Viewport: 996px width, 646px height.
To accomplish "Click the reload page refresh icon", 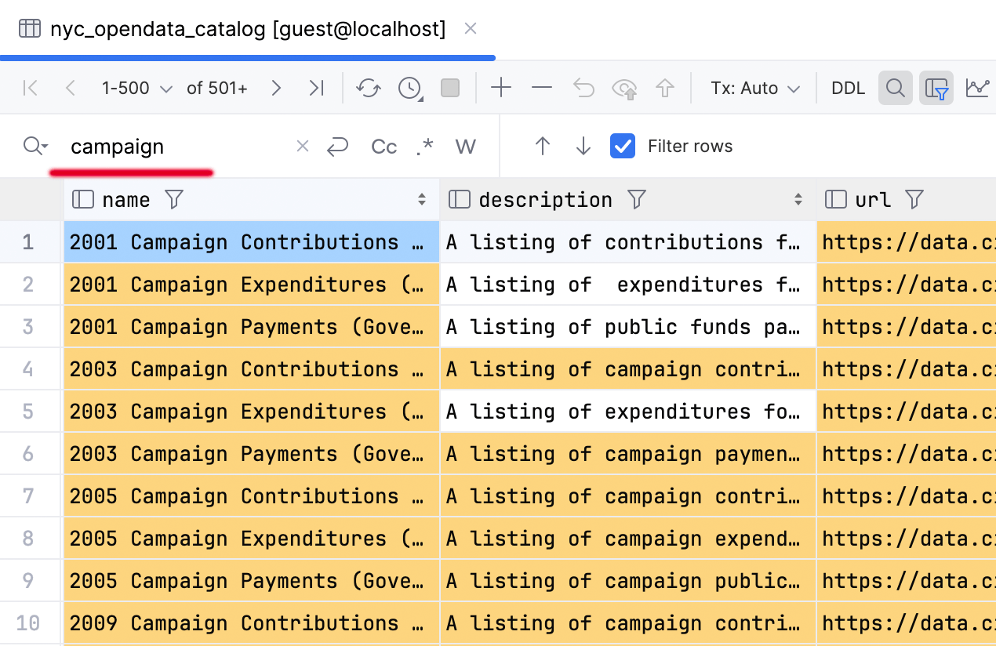I will click(x=368, y=88).
